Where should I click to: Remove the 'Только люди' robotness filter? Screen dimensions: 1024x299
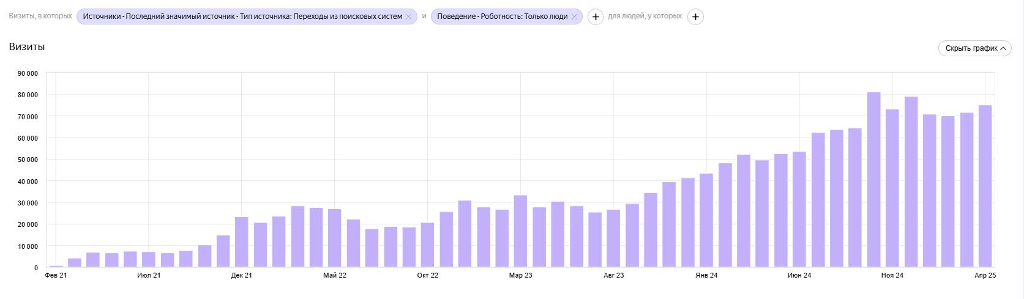574,17
